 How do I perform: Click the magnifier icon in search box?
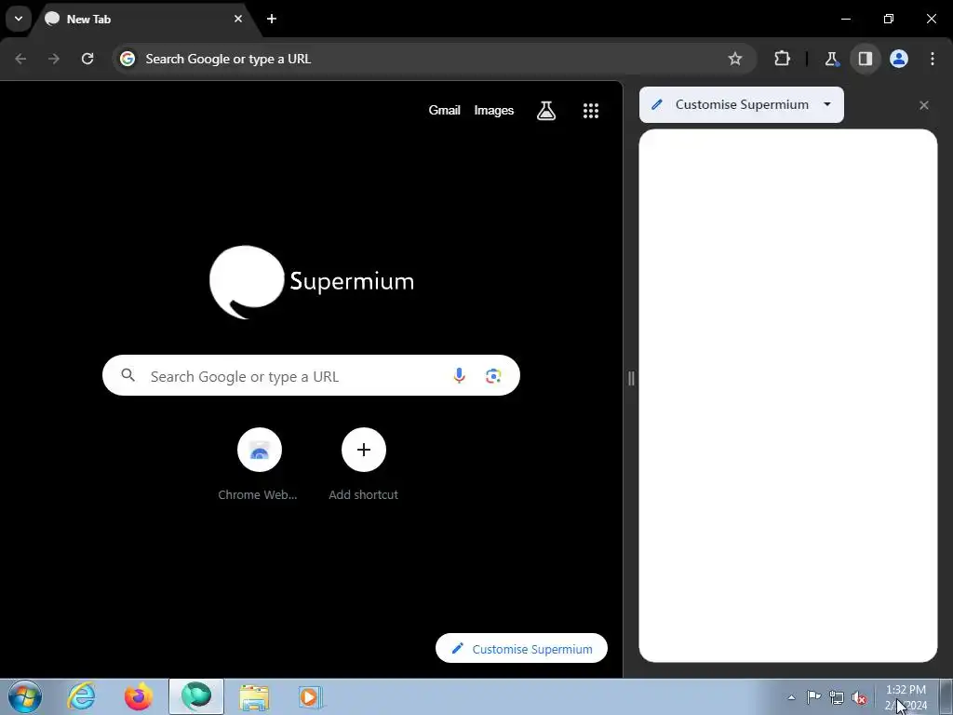pos(128,375)
